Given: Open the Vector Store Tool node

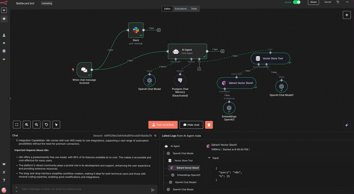Looking at the screenshot, I should (x=271, y=58).
